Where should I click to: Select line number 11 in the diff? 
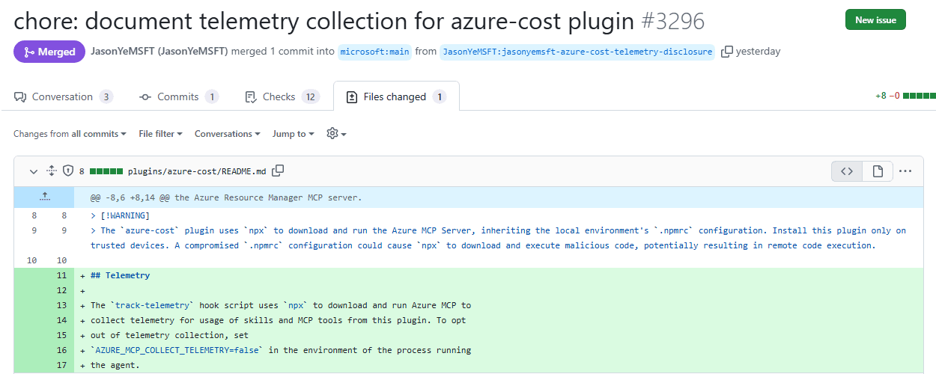click(61, 275)
